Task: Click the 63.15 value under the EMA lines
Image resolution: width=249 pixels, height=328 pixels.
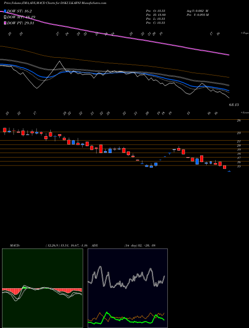Action: tap(234, 104)
